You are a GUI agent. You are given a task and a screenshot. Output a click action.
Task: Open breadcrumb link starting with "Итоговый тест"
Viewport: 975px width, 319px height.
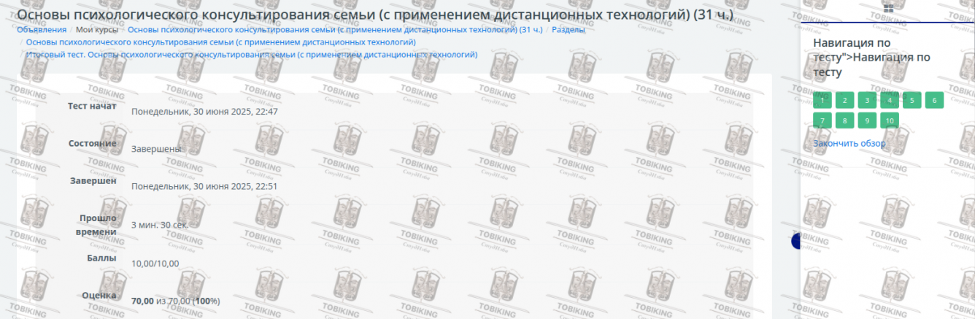(252, 55)
